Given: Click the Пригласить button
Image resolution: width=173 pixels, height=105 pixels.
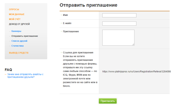Looking at the screenshot, I should 108,101.
